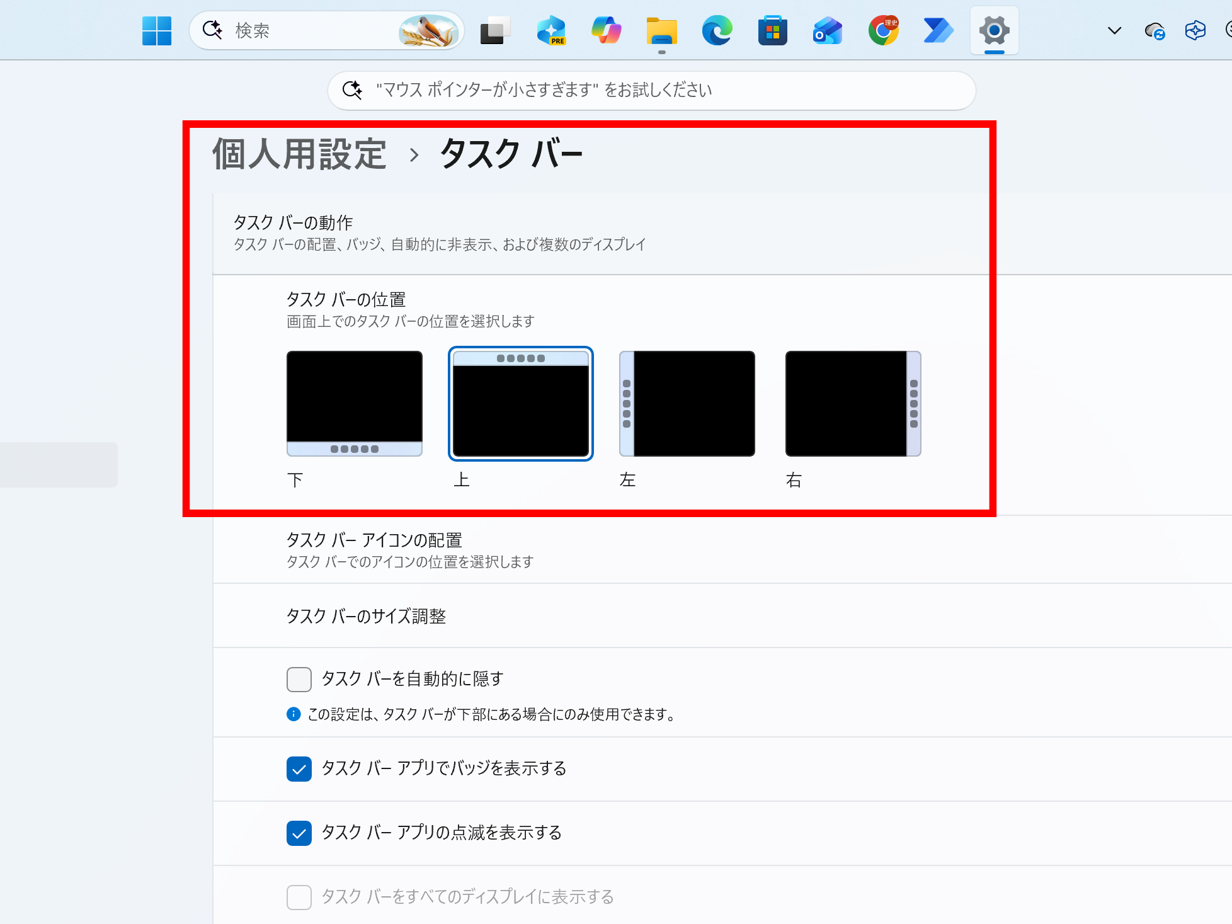Open Outlook from the taskbar
This screenshot has height=924, width=1232.
(828, 31)
